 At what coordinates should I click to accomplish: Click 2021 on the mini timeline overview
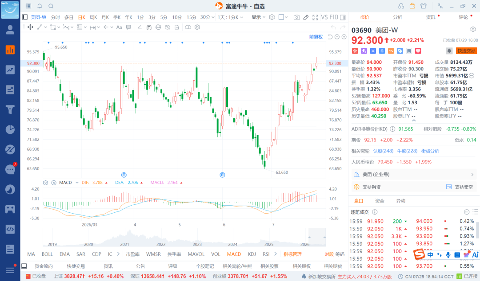124,244
